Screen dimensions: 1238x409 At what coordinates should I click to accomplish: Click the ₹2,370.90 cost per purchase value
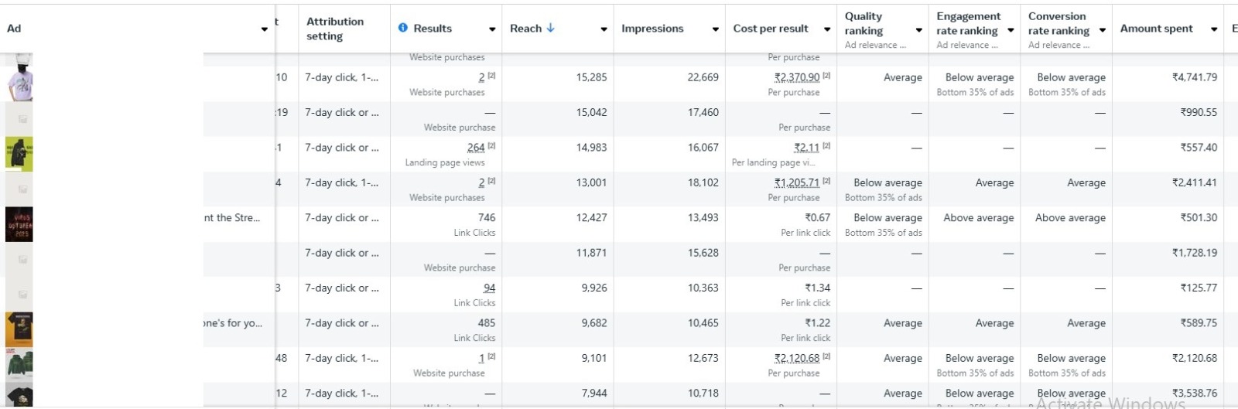click(x=797, y=77)
